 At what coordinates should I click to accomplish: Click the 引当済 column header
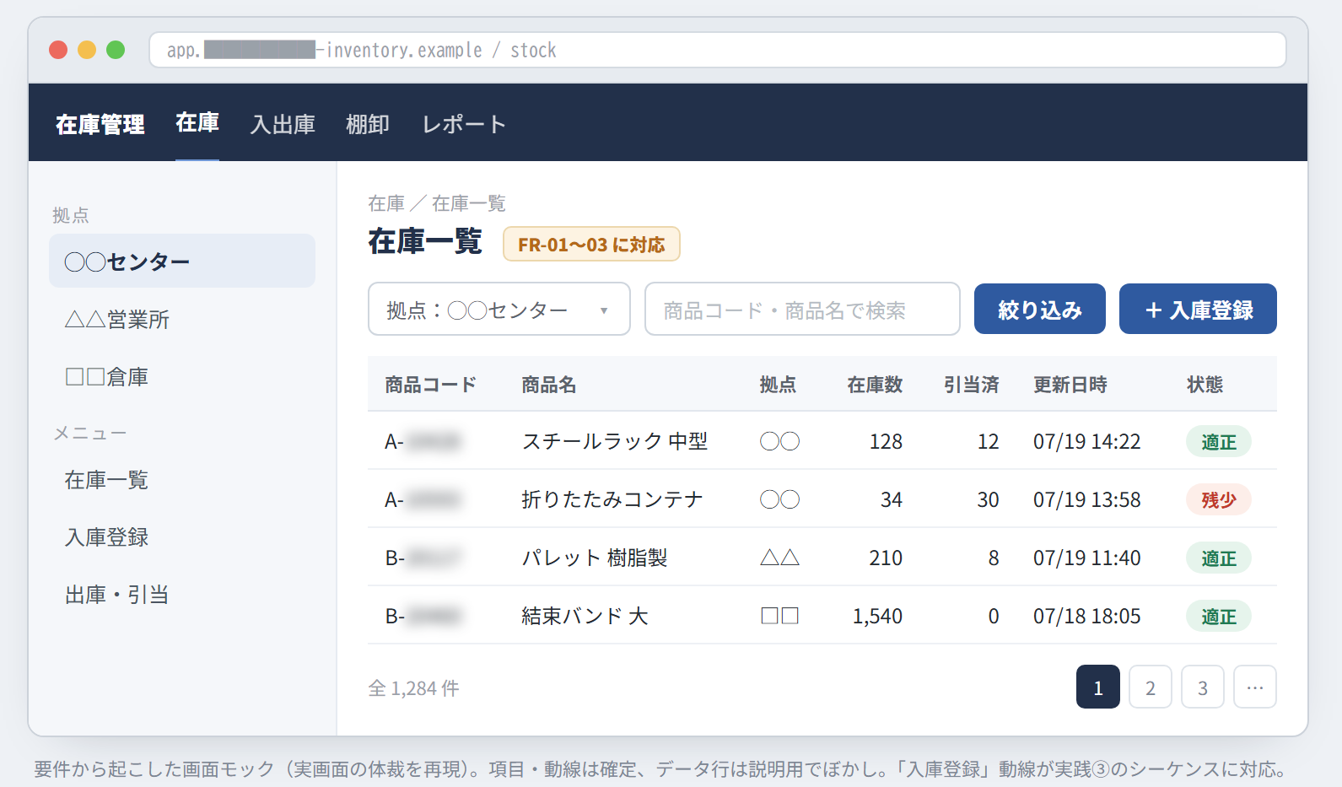pyautogui.click(x=971, y=385)
